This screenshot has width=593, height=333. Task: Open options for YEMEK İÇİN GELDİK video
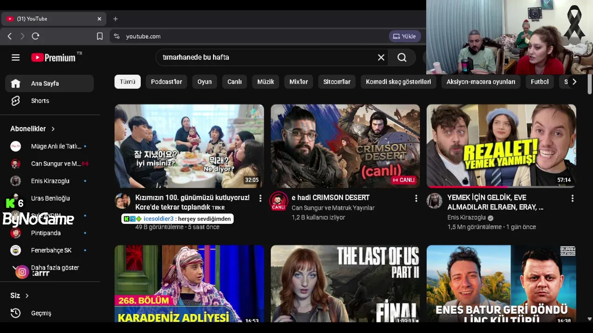pyautogui.click(x=572, y=198)
